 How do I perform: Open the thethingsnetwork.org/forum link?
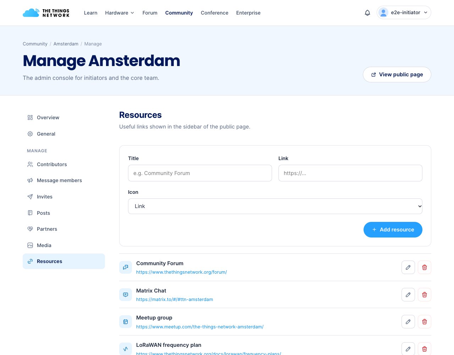182,272
